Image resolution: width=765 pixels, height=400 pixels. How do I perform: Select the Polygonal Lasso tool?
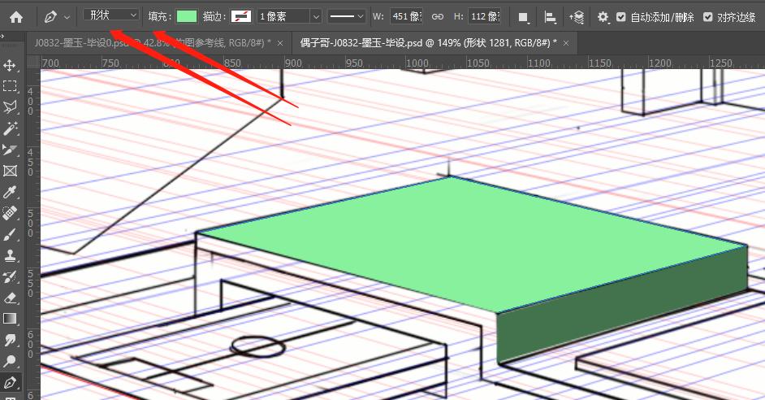point(11,107)
